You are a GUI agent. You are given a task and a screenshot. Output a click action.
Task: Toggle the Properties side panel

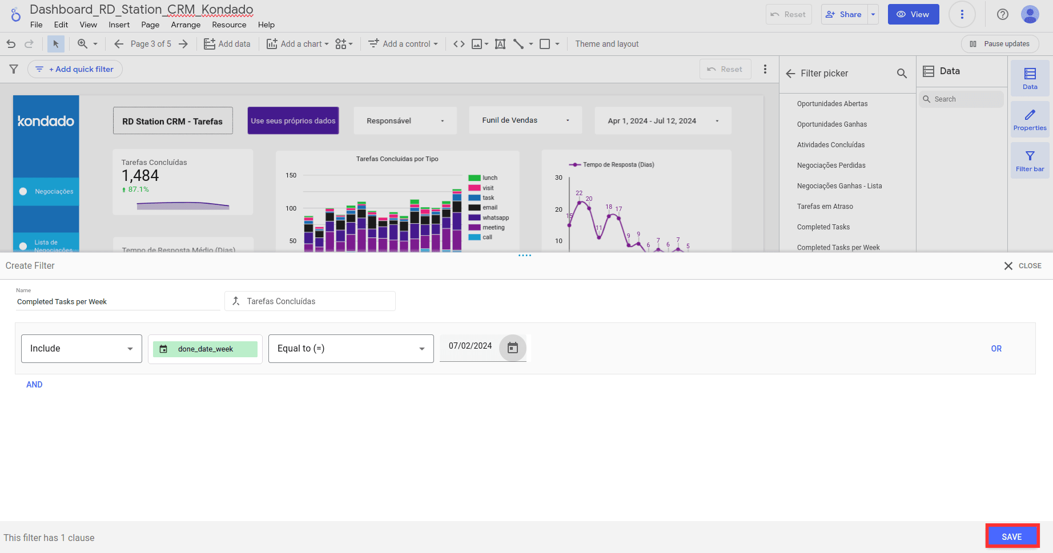pos(1030,120)
